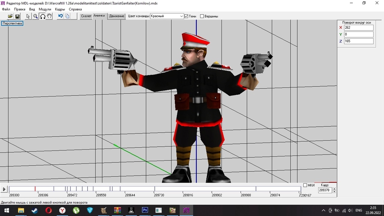The height and width of the screenshot is (216, 384).
Task: Play the animation with the play button
Action: coord(4,189)
